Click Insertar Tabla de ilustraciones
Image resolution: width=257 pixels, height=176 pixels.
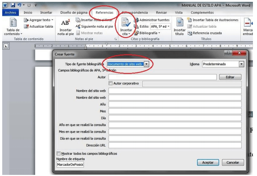213,20
